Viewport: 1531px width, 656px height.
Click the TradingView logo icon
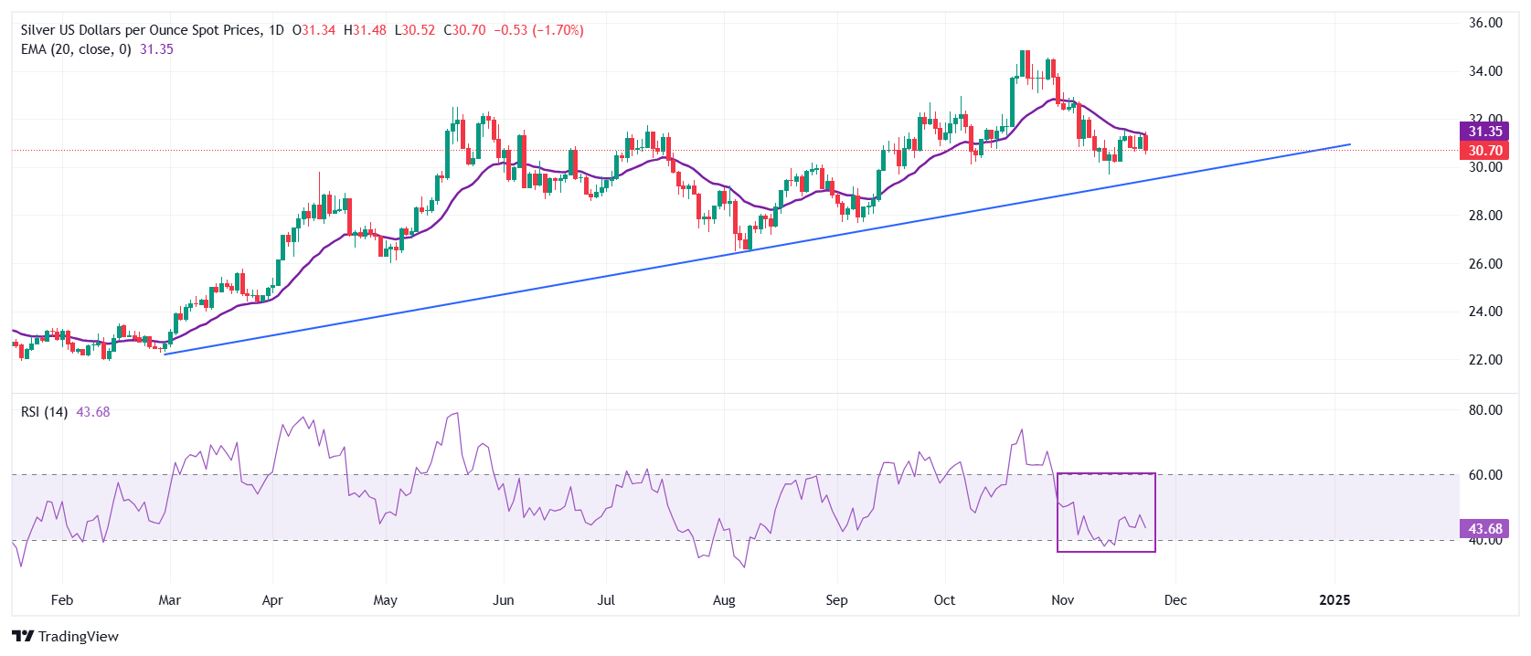tap(23, 637)
